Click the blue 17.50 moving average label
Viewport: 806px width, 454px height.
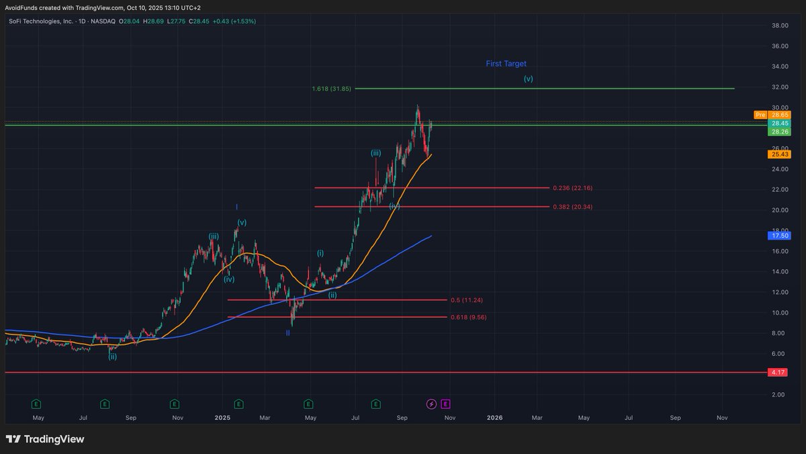779,236
